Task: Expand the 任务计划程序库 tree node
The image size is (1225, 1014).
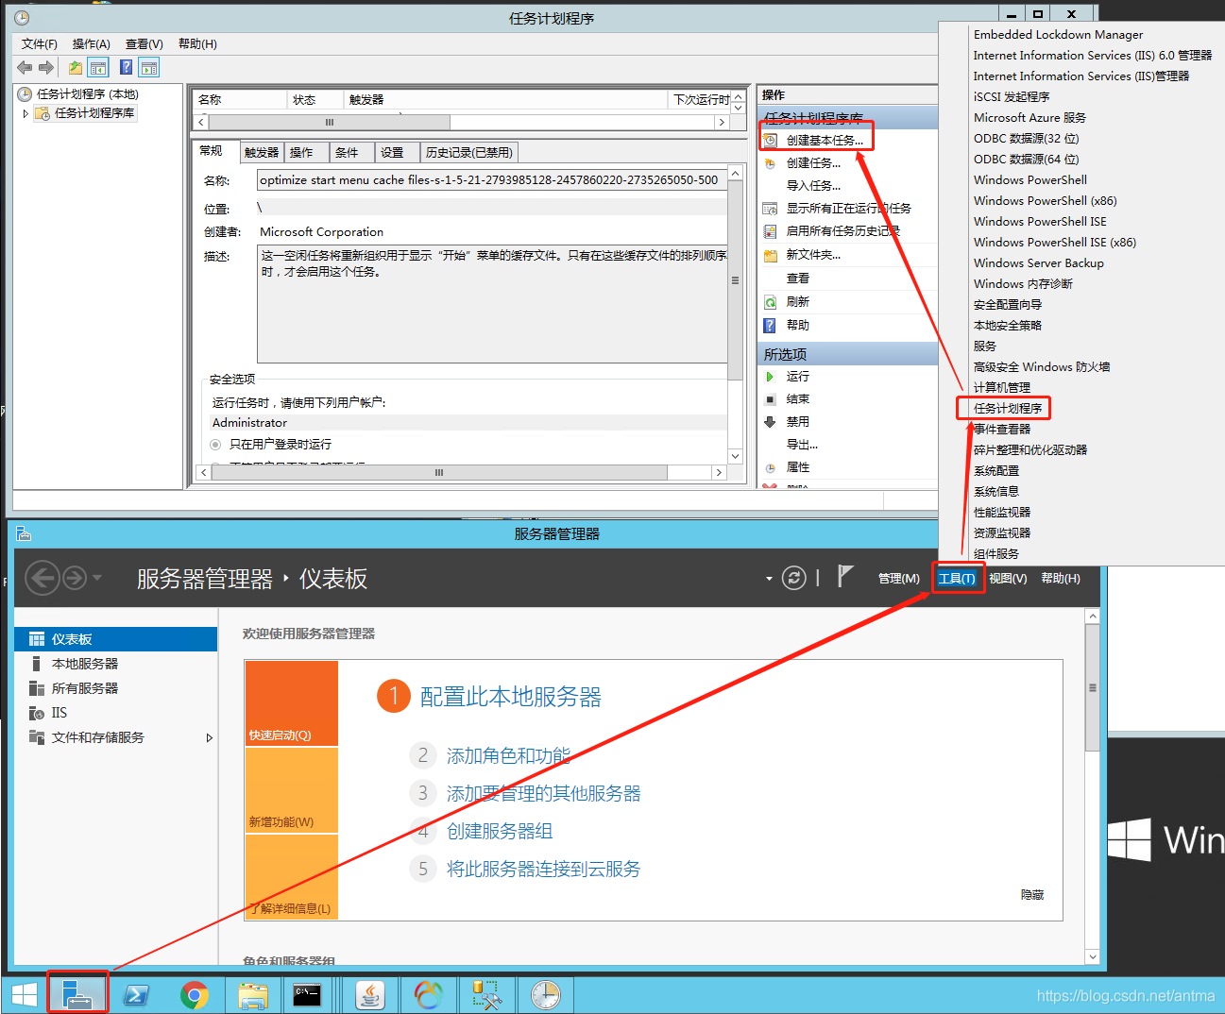Action: point(26,113)
